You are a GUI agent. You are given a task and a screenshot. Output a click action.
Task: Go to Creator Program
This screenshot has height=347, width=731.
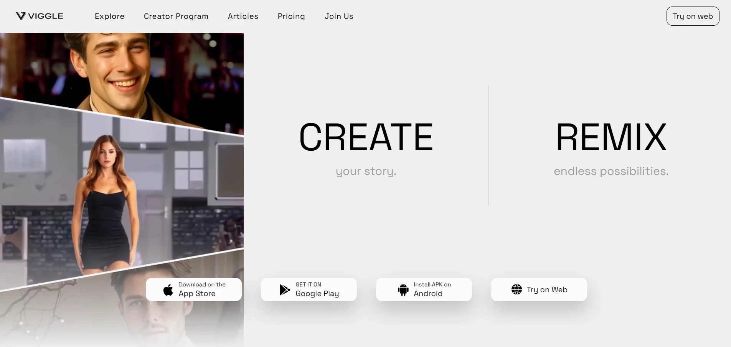coord(176,16)
